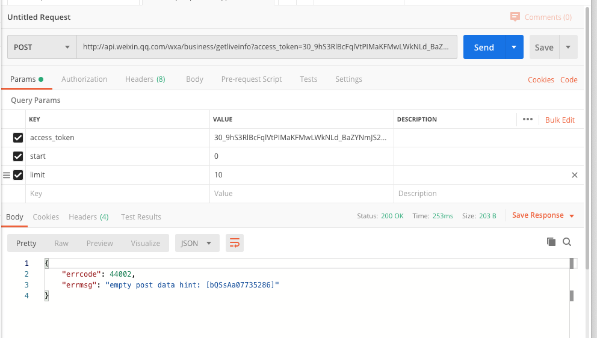This screenshot has height=338, width=597.
Task: Copy response body with copy icon
Action: coord(551,242)
